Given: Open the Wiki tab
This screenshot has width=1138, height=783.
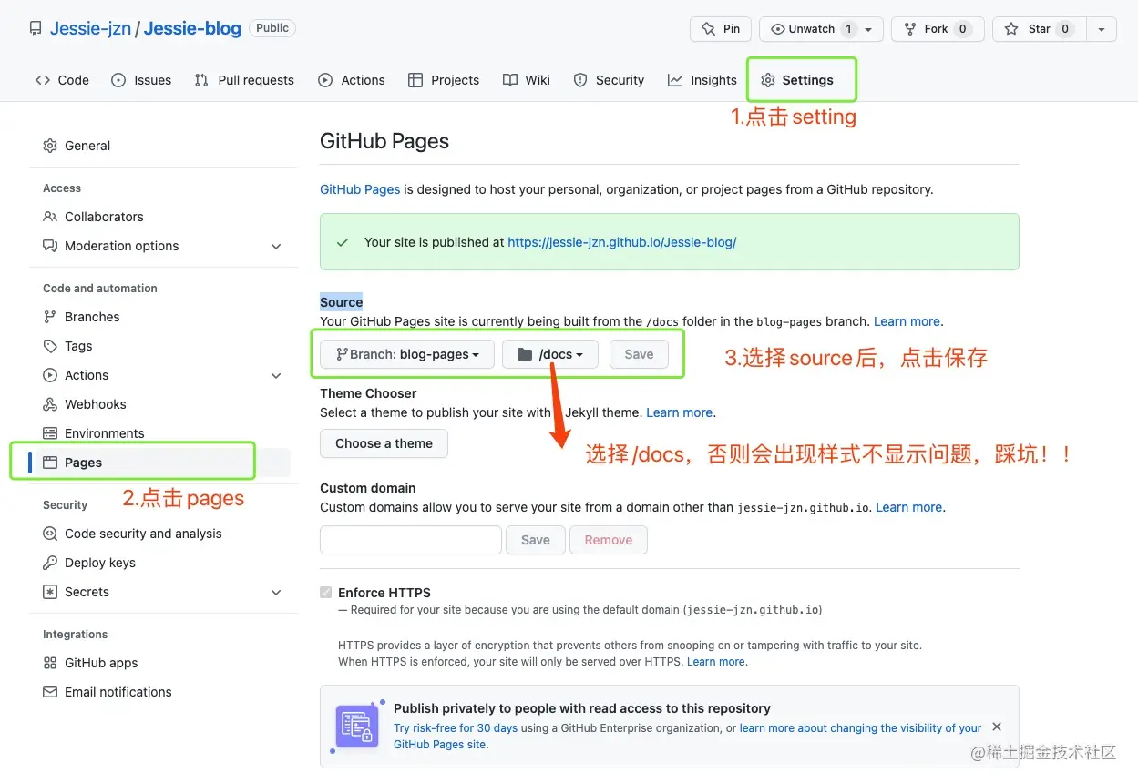Looking at the screenshot, I should 527,80.
